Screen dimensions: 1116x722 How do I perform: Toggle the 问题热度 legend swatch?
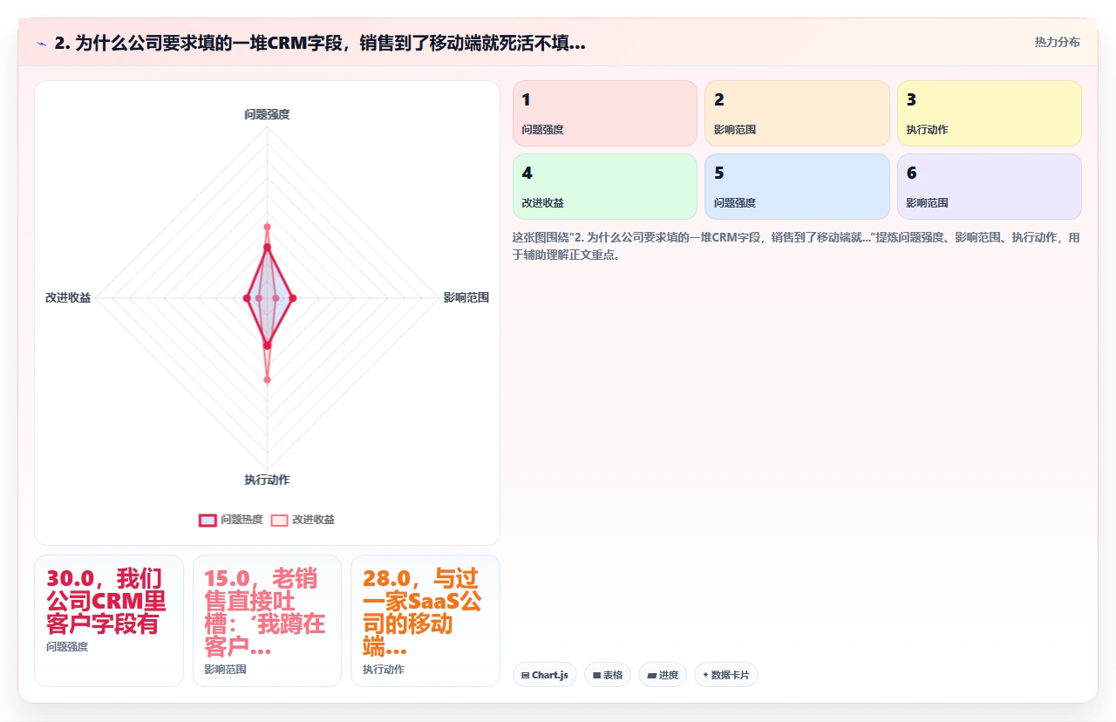tap(208, 520)
